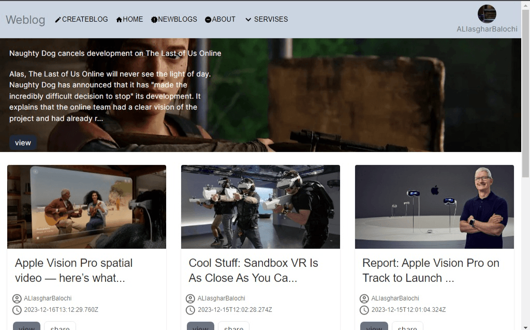Click author name on Report: Apple Vision Pro card
530x330 pixels.
click(x=395, y=298)
